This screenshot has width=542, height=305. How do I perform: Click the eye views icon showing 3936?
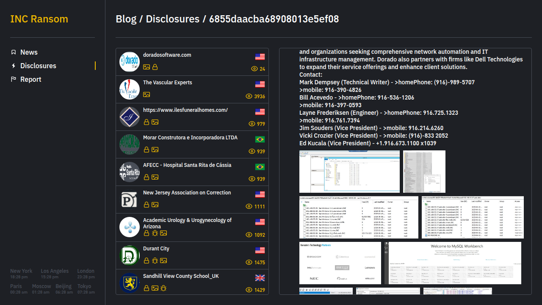[x=249, y=96]
